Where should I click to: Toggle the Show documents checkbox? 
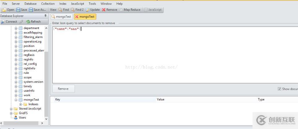click(x=279, y=89)
